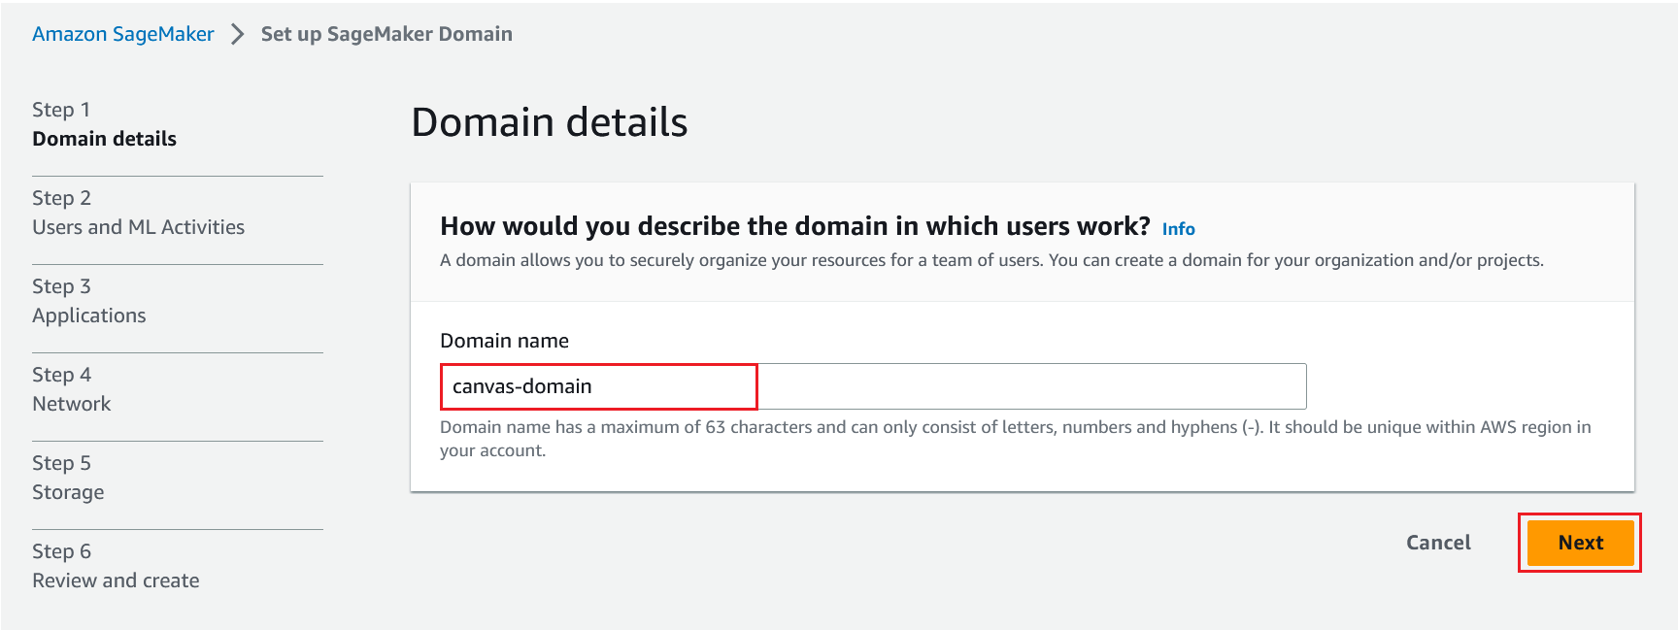
Task: Click the 'A domain allows you' description text
Action: pos(990,260)
